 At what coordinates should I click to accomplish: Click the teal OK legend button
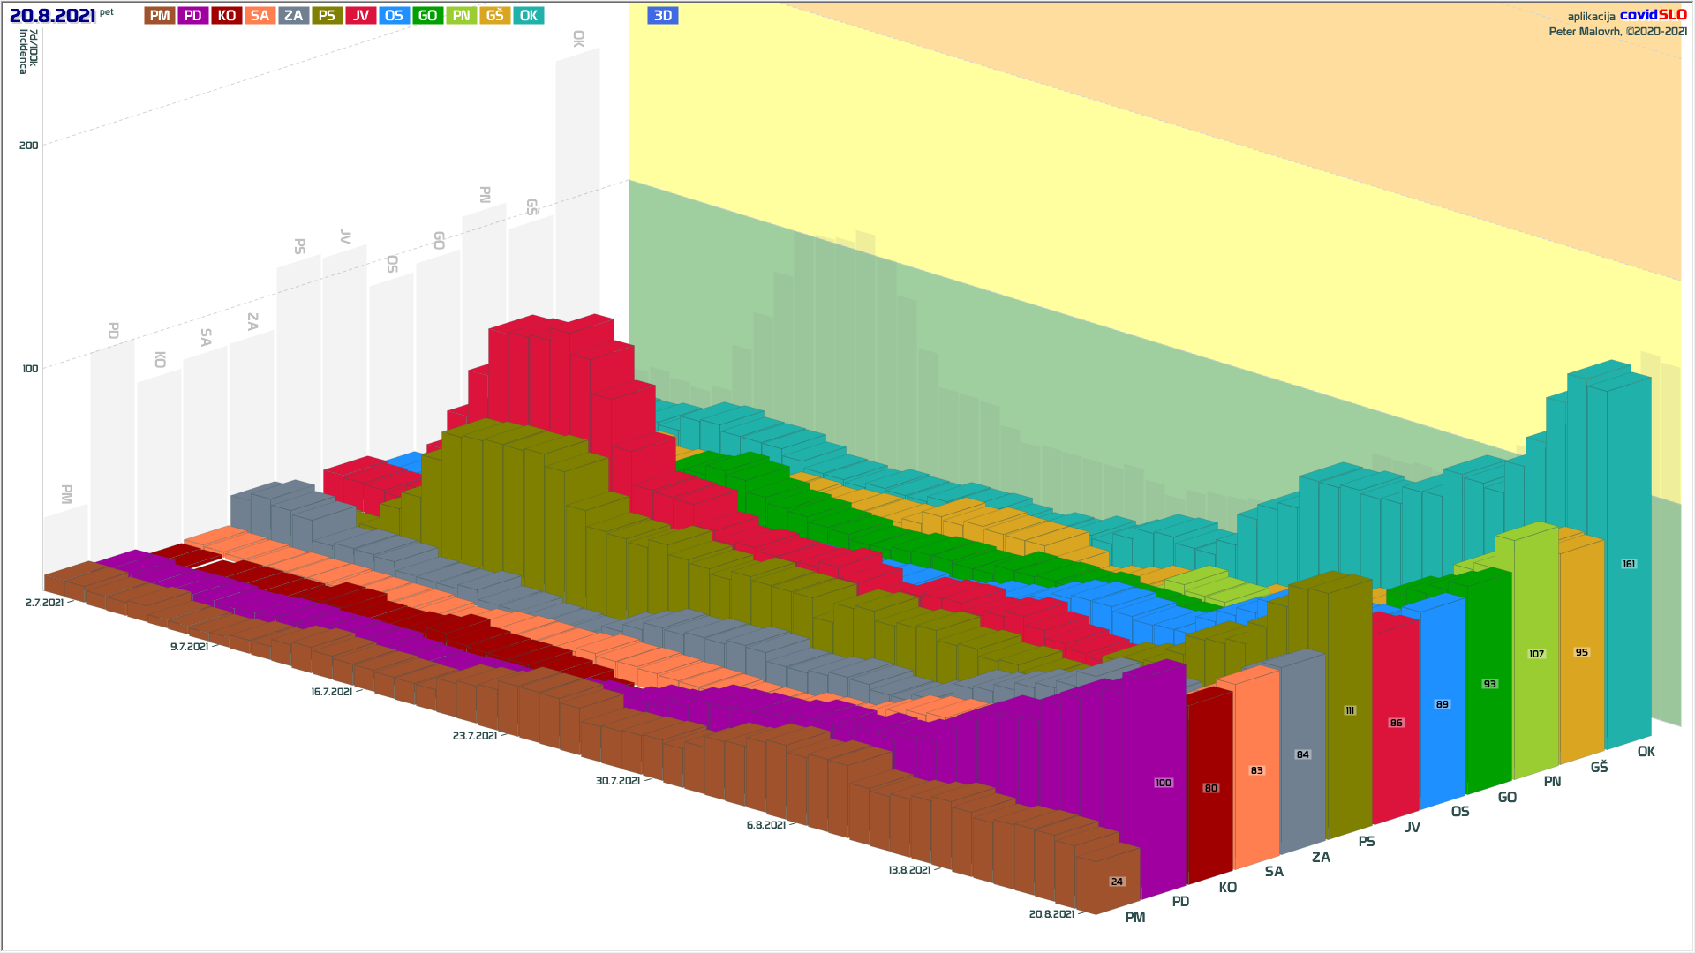pos(529,16)
